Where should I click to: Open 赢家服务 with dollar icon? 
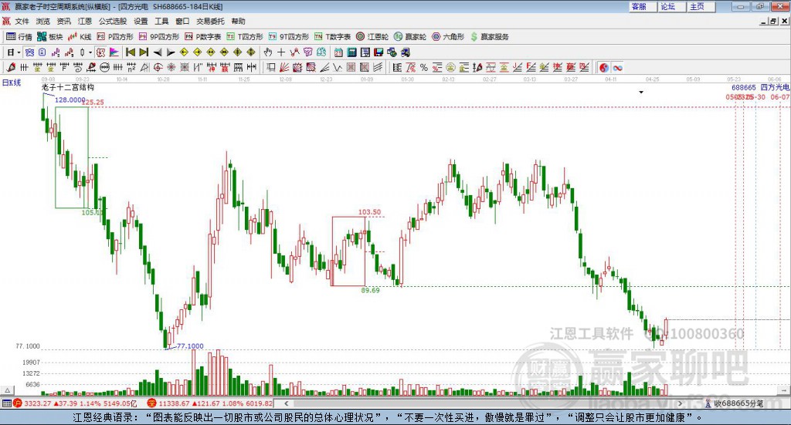point(489,37)
